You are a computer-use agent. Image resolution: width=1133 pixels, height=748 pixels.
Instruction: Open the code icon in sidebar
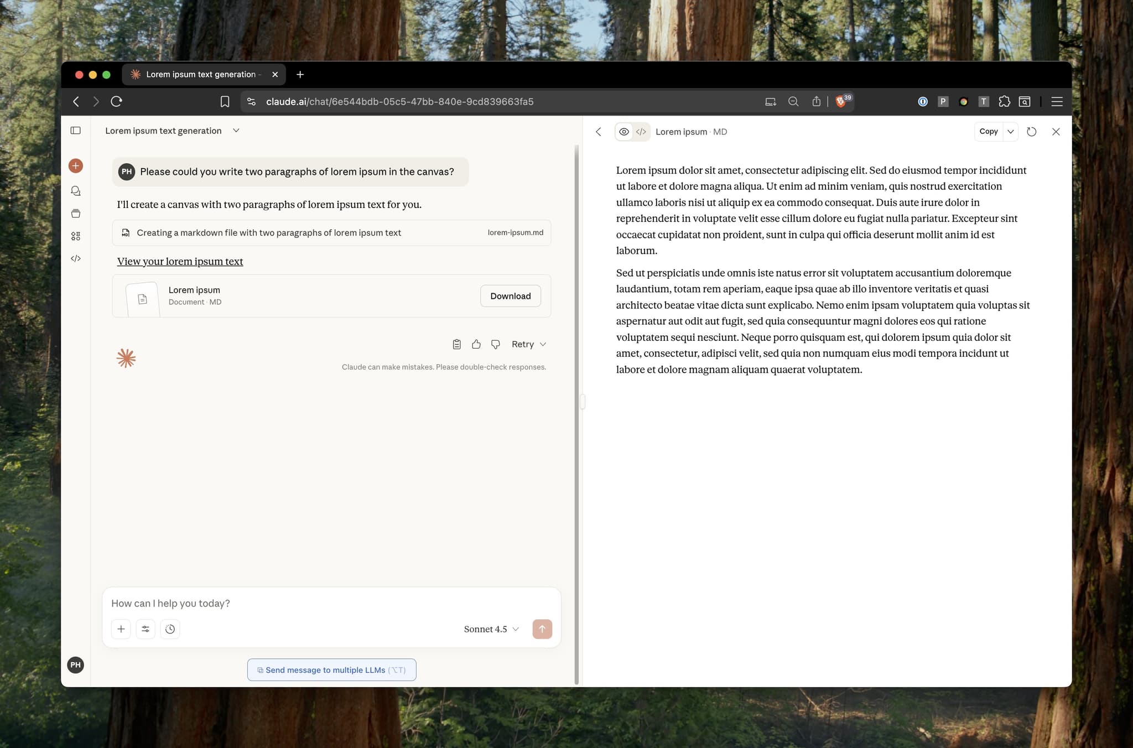[x=76, y=258]
